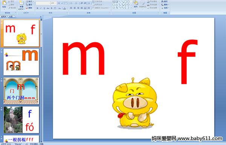Click the Bullets list icon

click(71, 3)
